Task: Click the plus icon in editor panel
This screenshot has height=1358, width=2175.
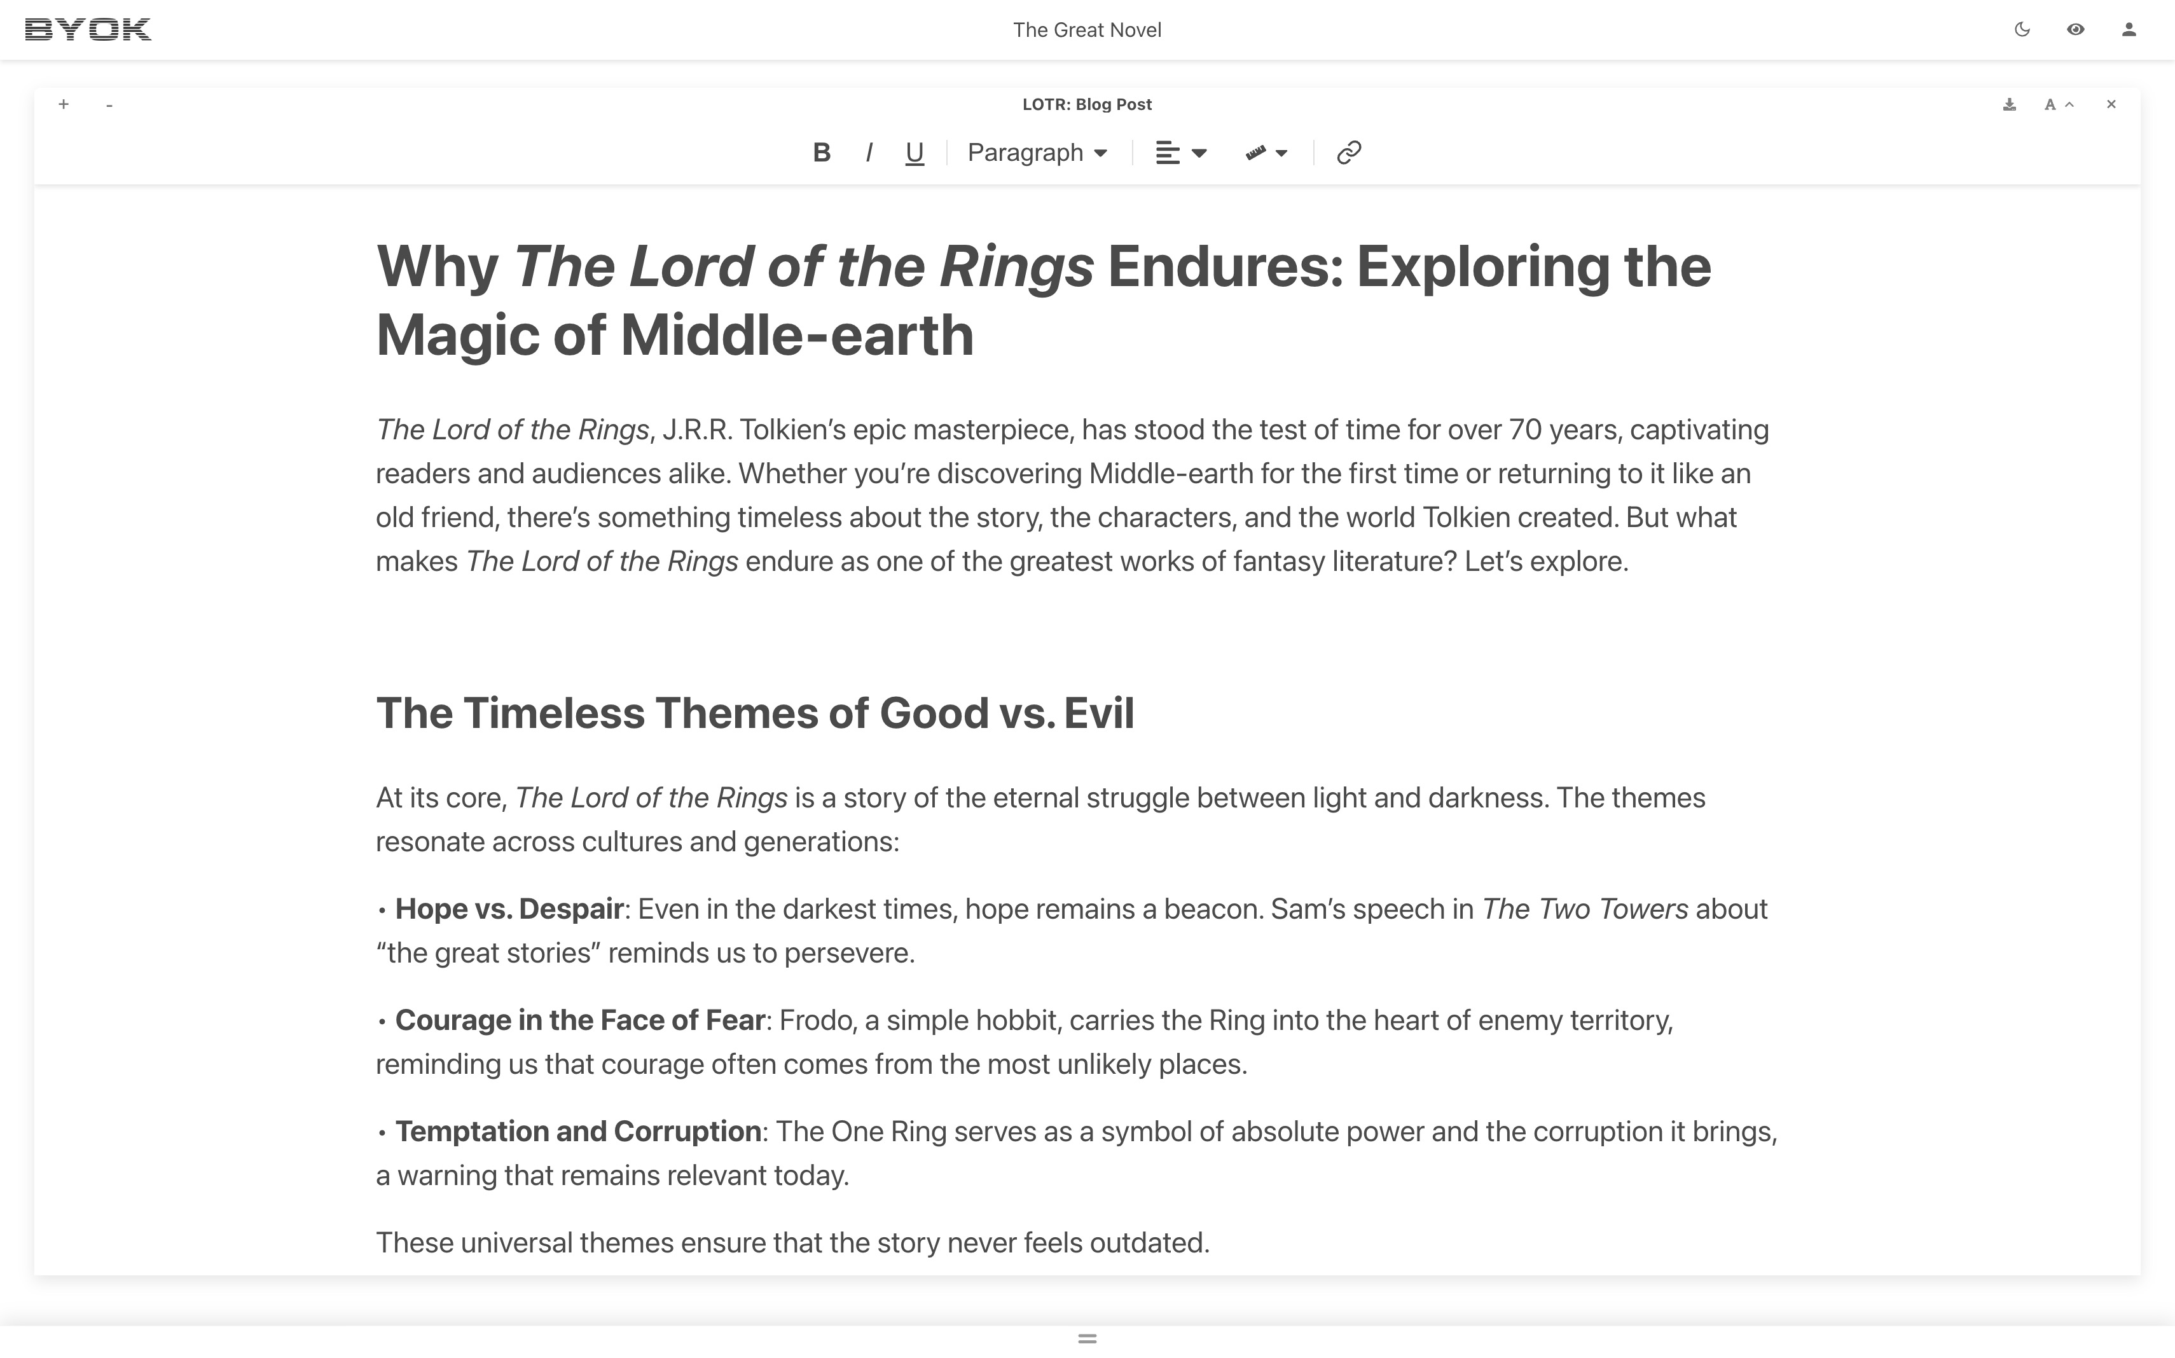Action: [64, 104]
